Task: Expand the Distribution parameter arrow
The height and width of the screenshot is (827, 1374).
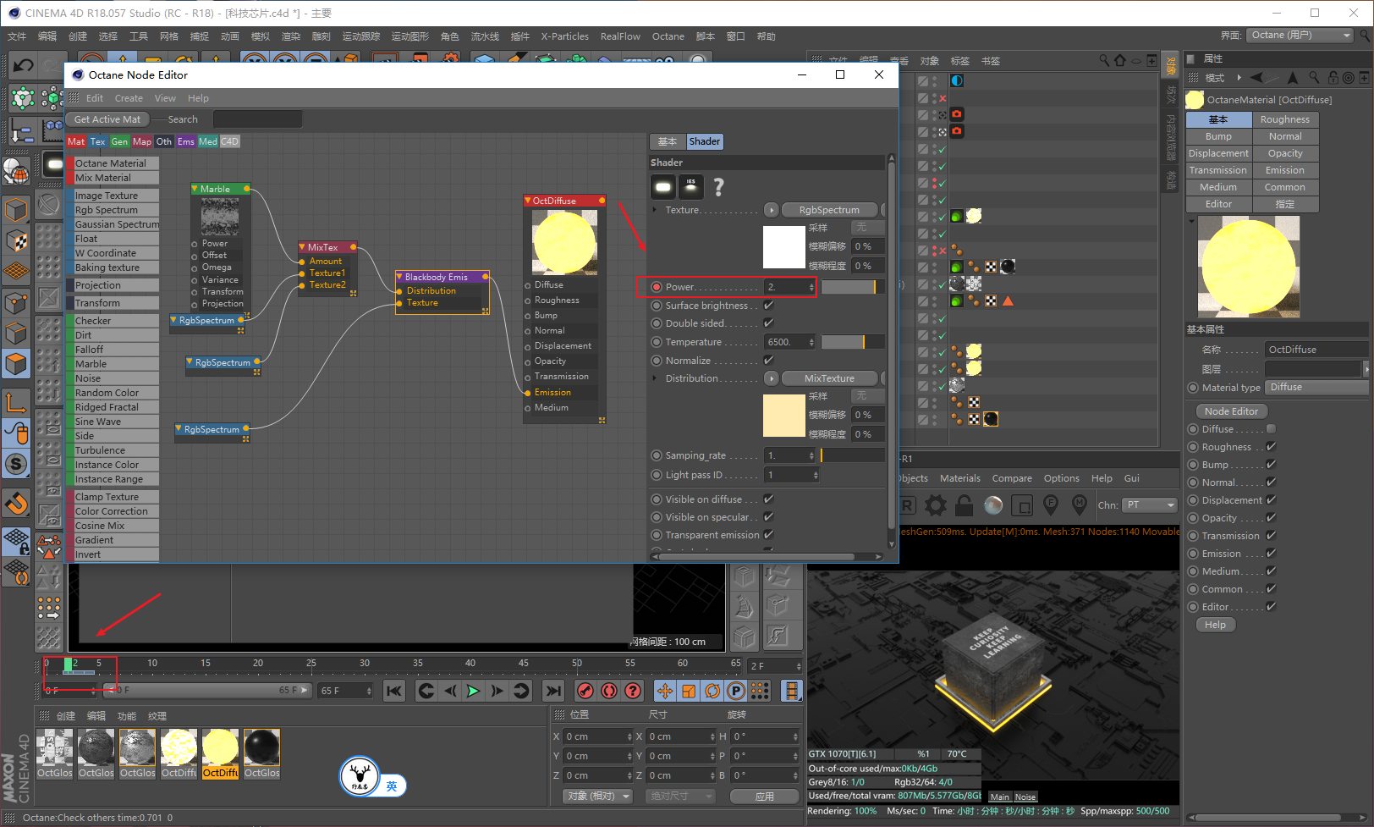Action: [x=655, y=378]
